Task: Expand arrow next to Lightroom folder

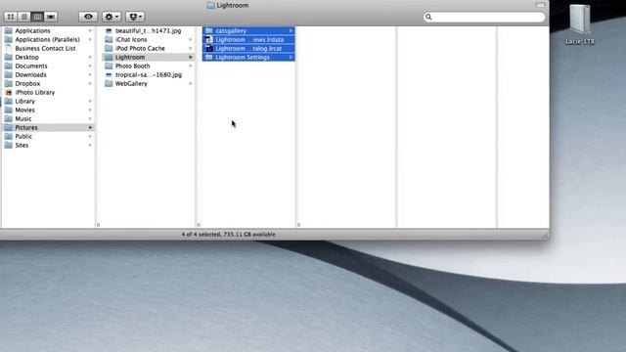Action: (191, 57)
